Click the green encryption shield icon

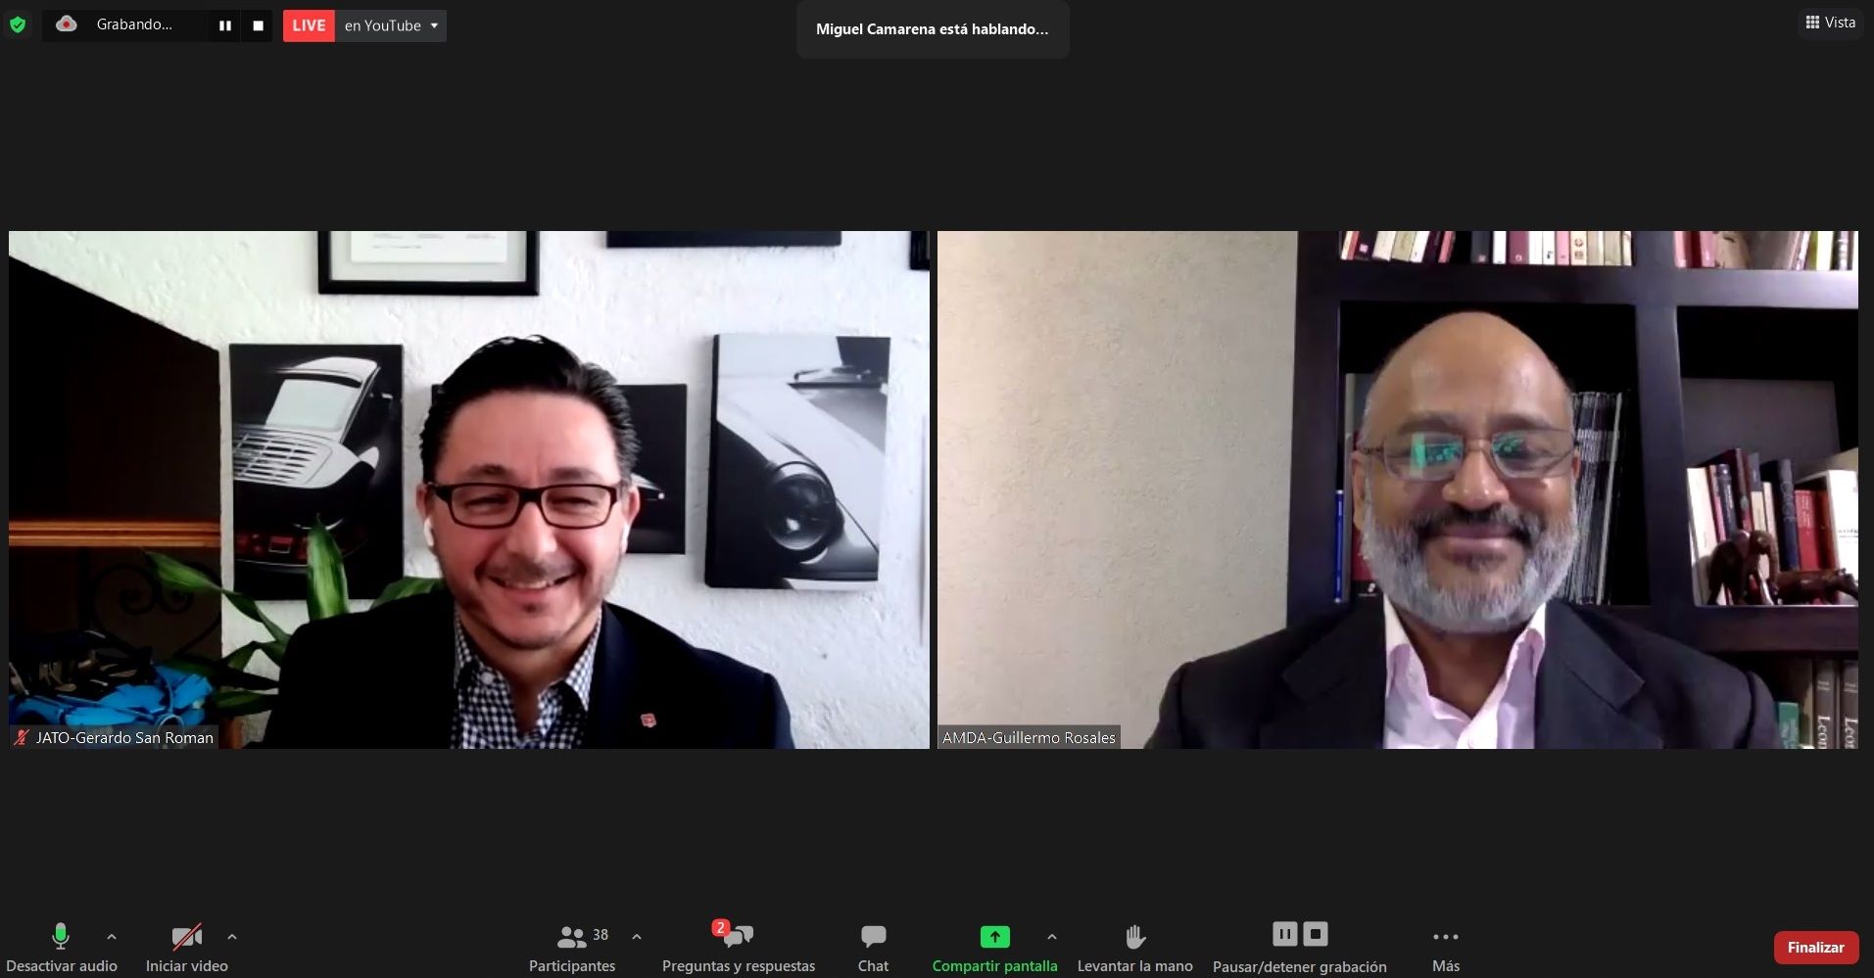(x=18, y=25)
